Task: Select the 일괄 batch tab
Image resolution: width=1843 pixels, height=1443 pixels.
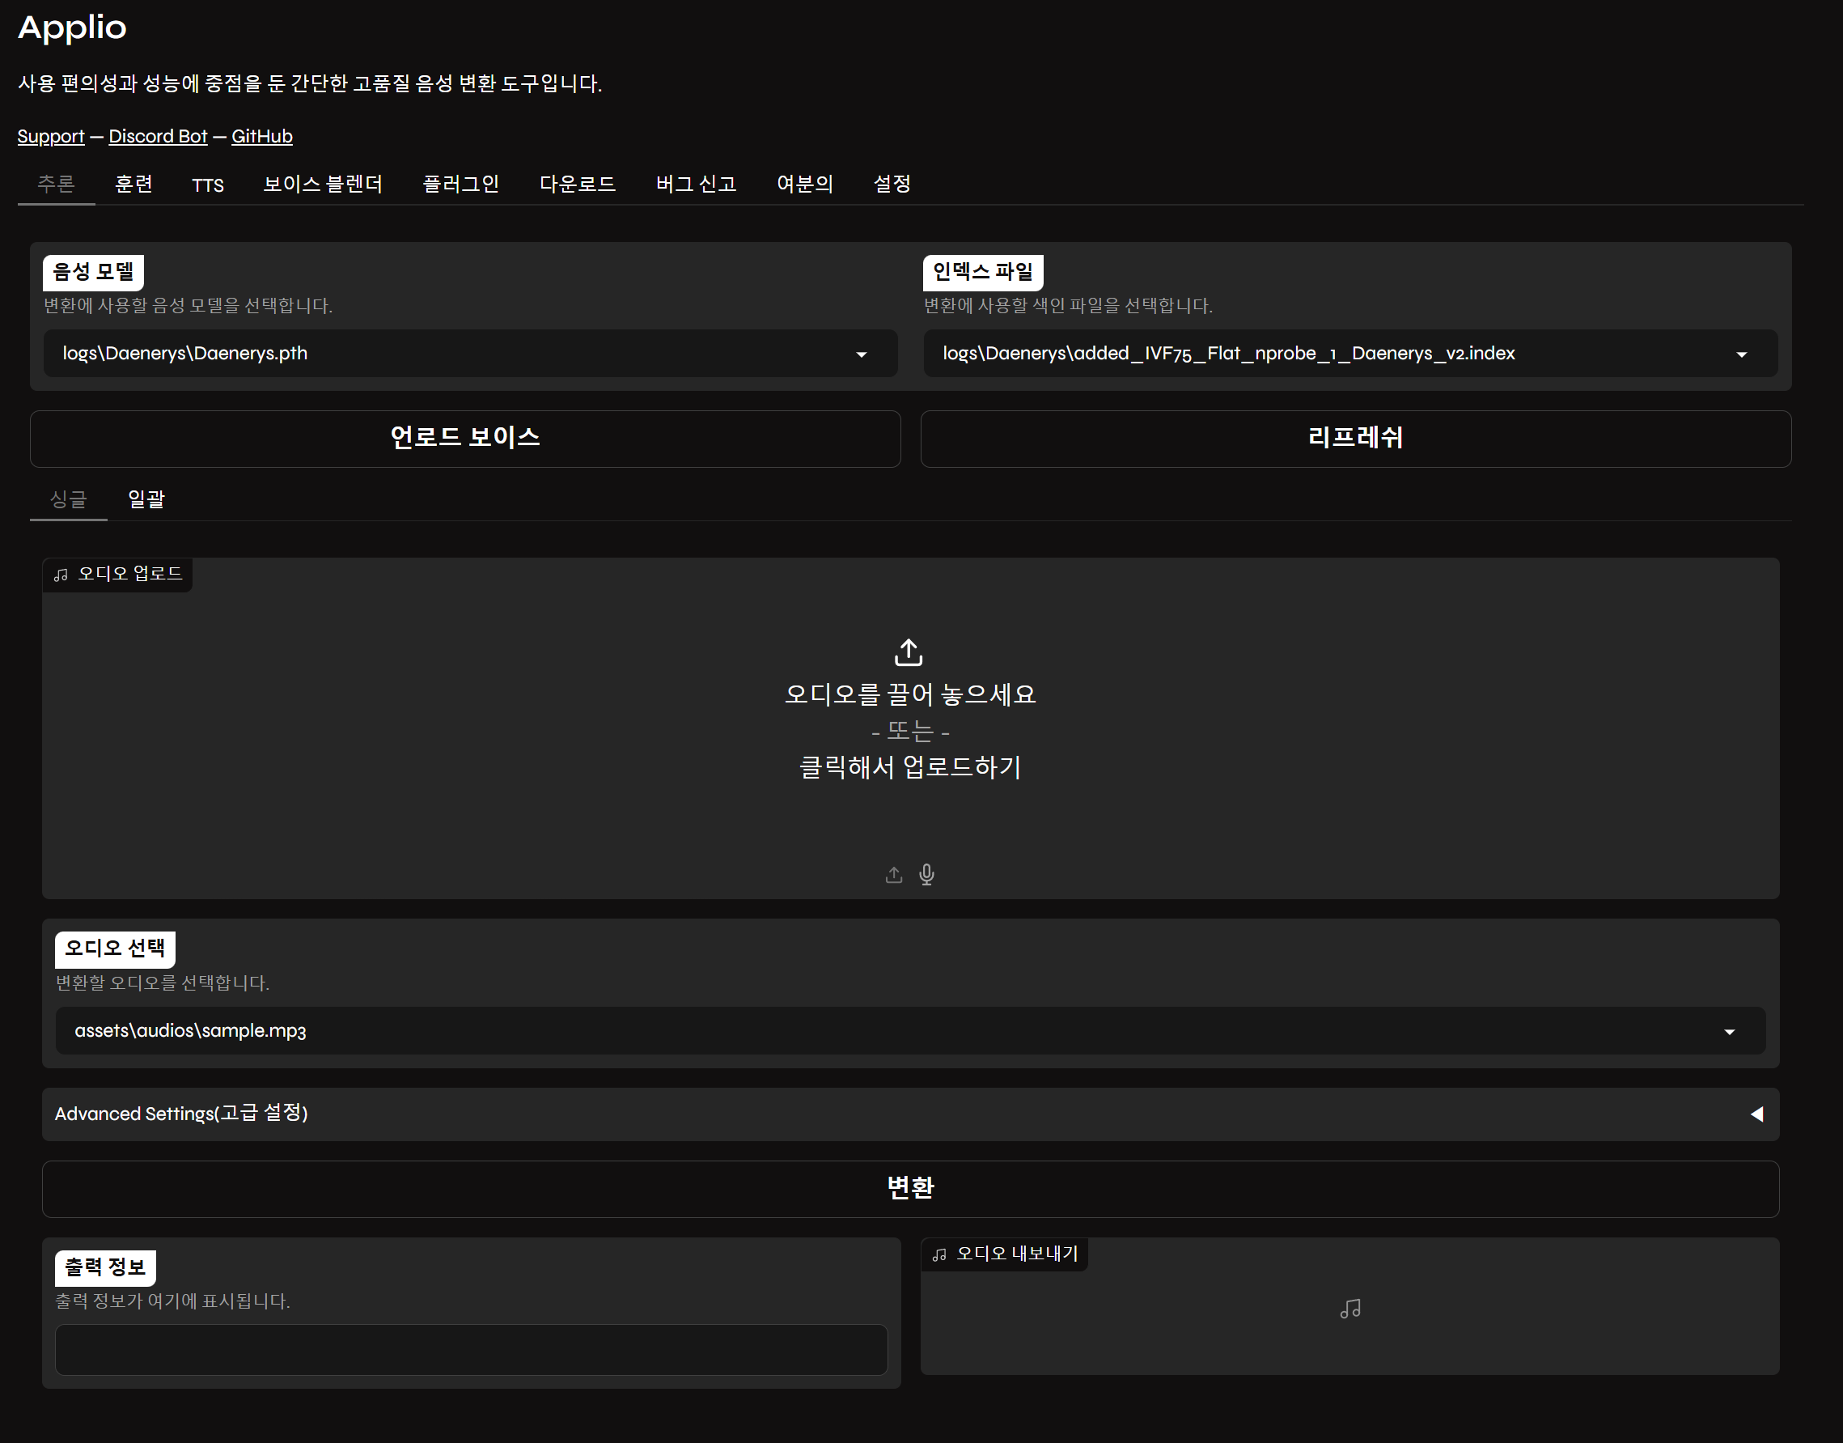Action: (146, 499)
